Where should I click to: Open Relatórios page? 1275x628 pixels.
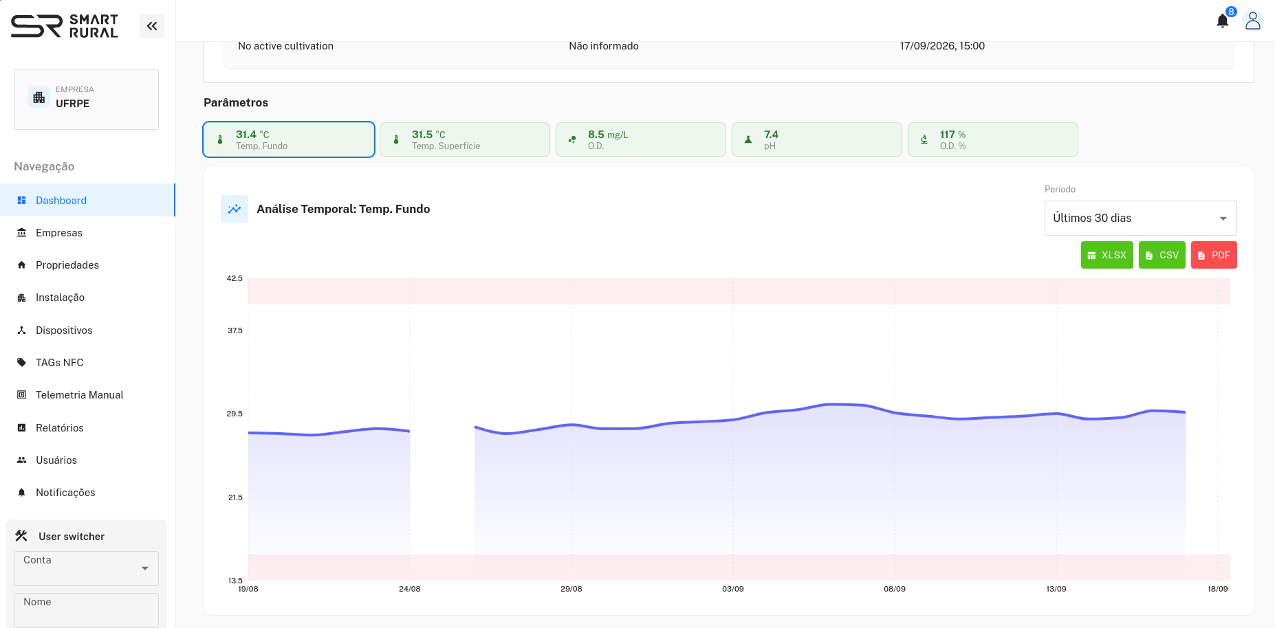coord(87,428)
